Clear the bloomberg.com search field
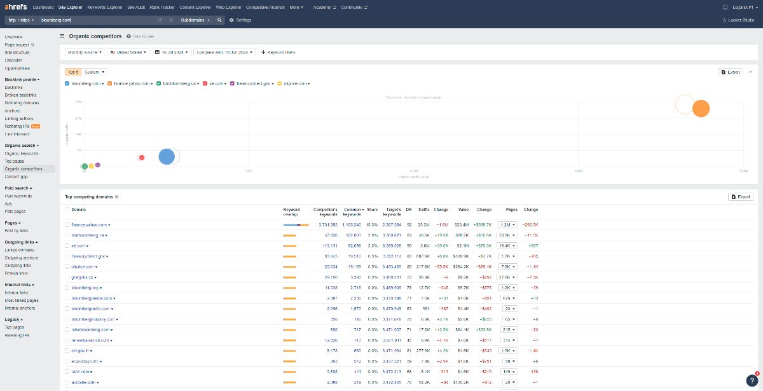Image resolution: width=763 pixels, height=391 pixels. point(170,20)
